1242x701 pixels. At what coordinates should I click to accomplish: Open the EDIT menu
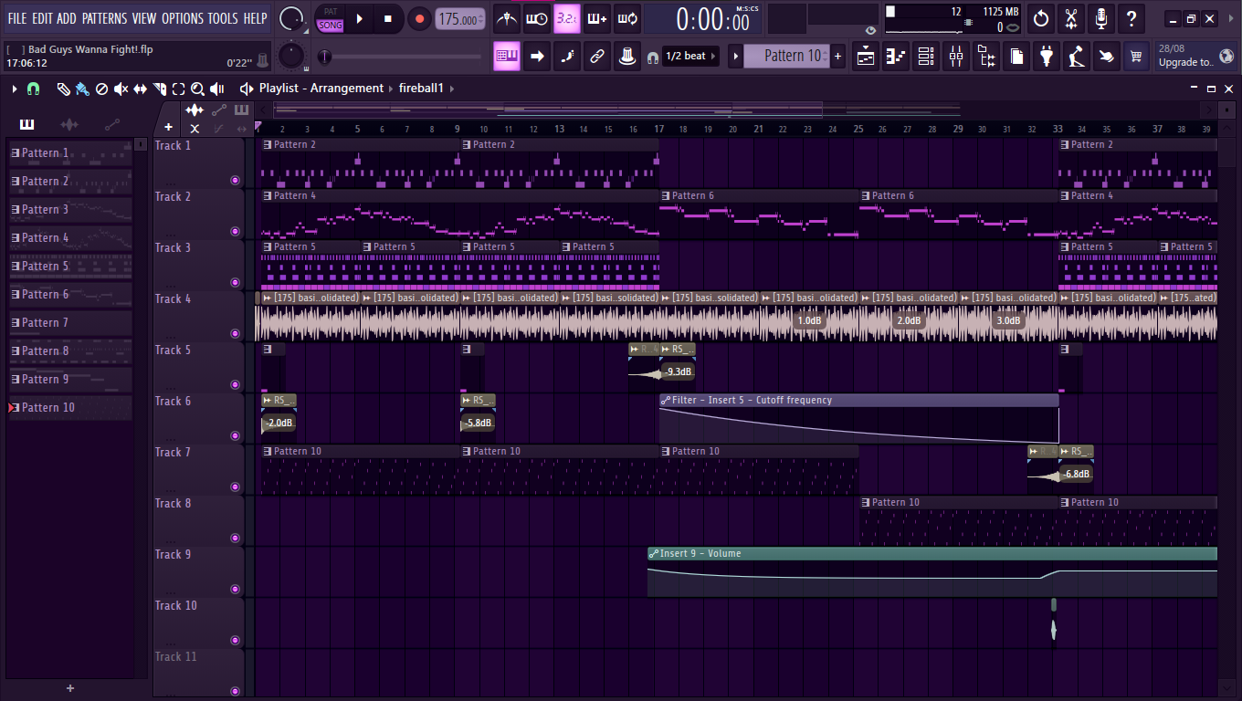coord(42,18)
